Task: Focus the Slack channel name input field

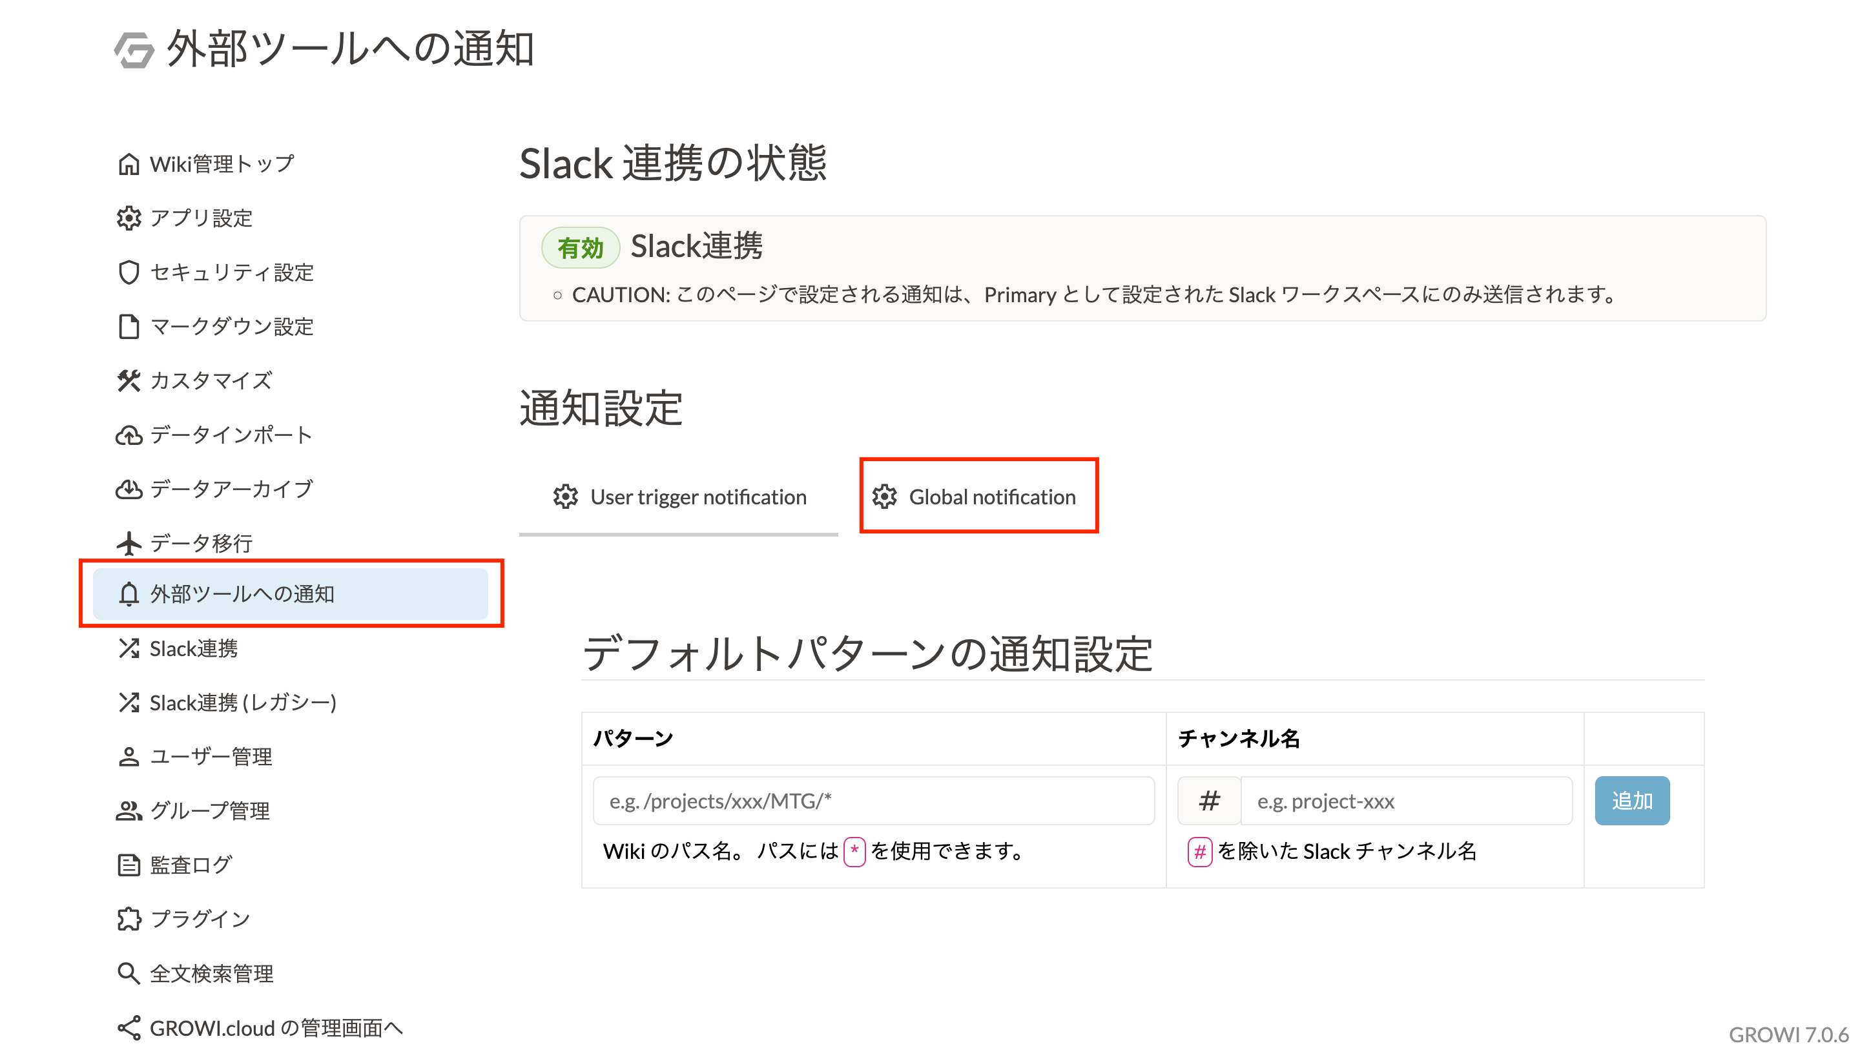Action: click(1406, 801)
